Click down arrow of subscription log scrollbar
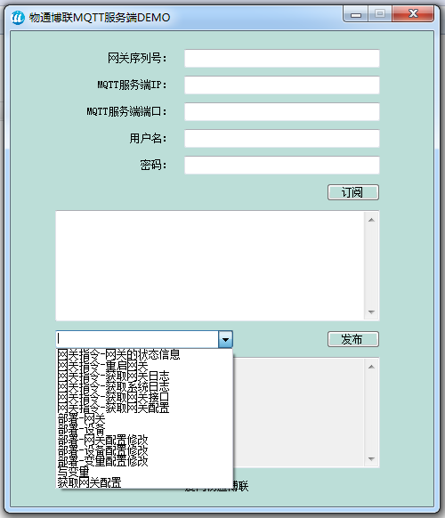The width and height of the screenshot is (445, 518). click(x=371, y=312)
